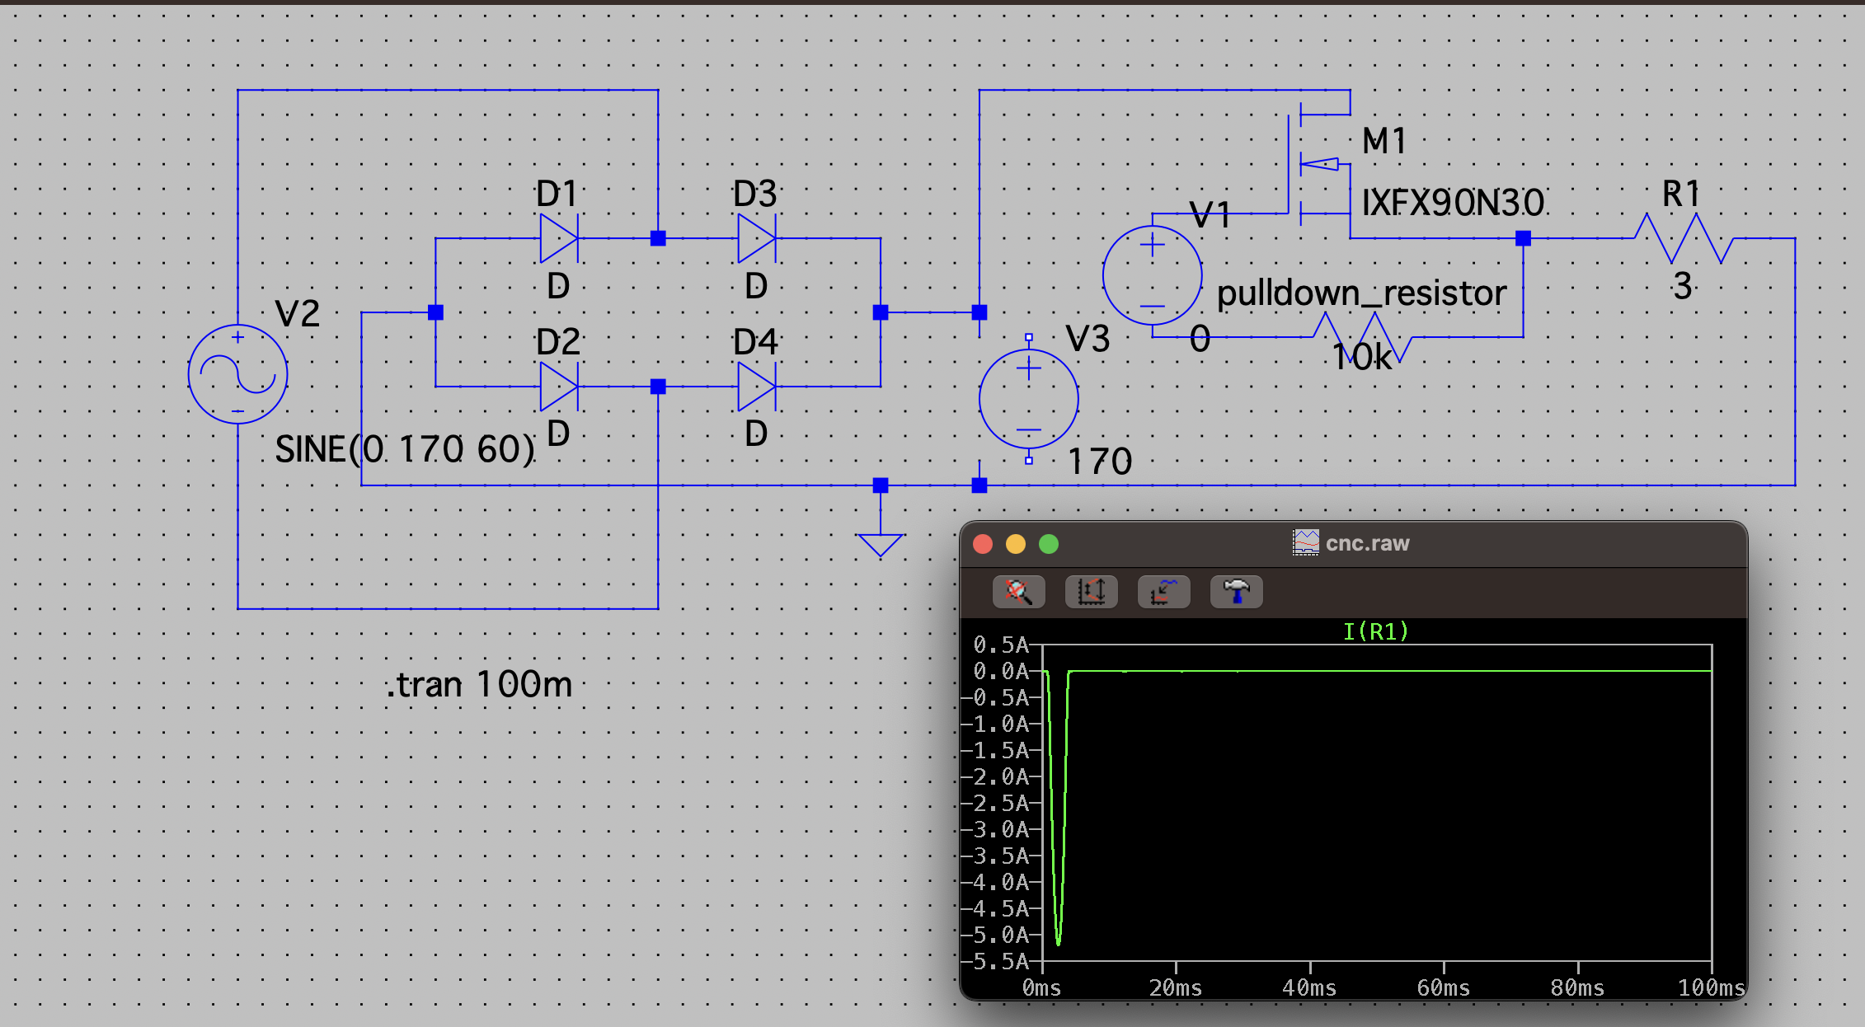The height and width of the screenshot is (1027, 1865).
Task: Maximize the cnc.raw window with green button
Action: click(1049, 544)
